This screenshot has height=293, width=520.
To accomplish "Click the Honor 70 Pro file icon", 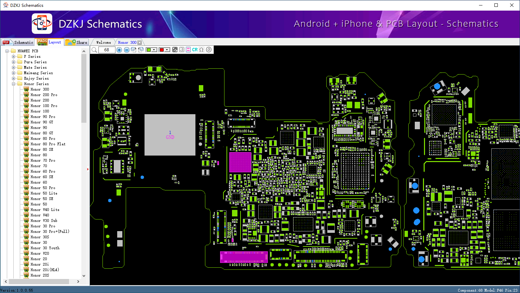I will (26, 160).
